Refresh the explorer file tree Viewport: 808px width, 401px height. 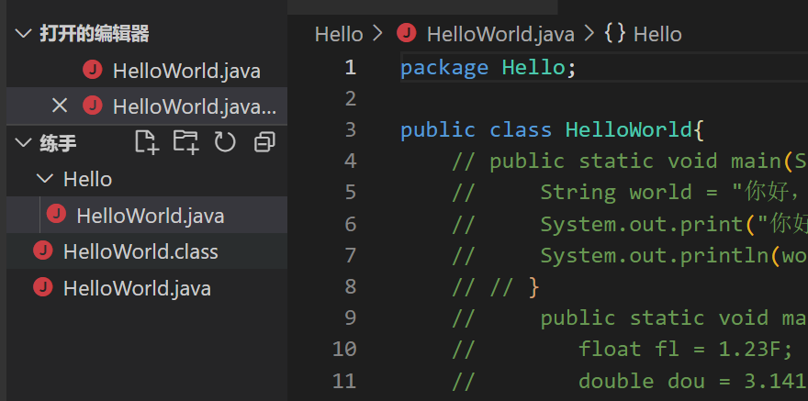[x=225, y=141]
